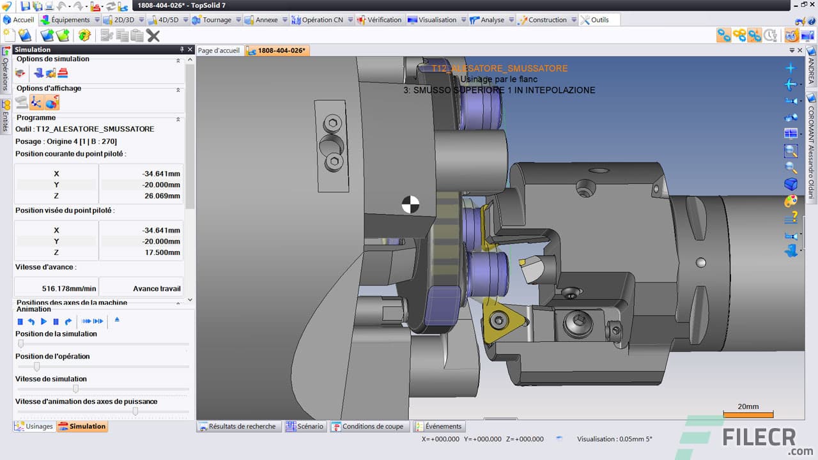The image size is (818, 460).
Task: Open the Événements panel
Action: click(438, 426)
